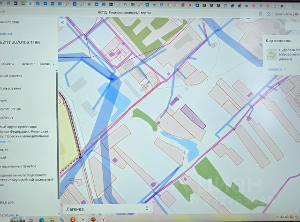This screenshot has height=222, width=300.
Task: Open the Объекты tab
Action: 7,64
